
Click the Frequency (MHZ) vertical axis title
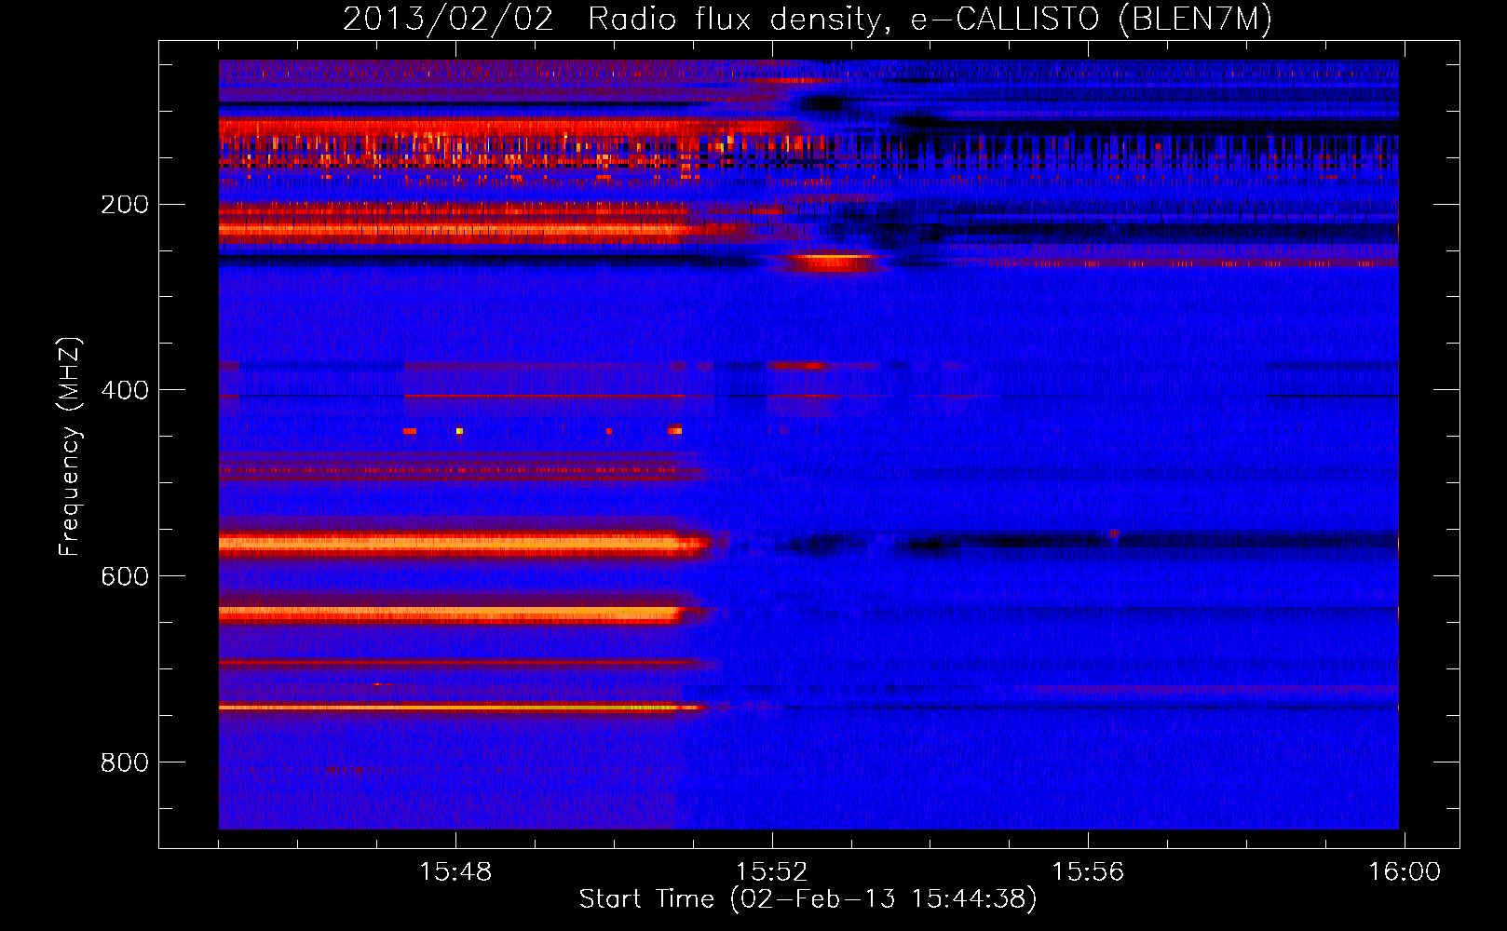70,447
